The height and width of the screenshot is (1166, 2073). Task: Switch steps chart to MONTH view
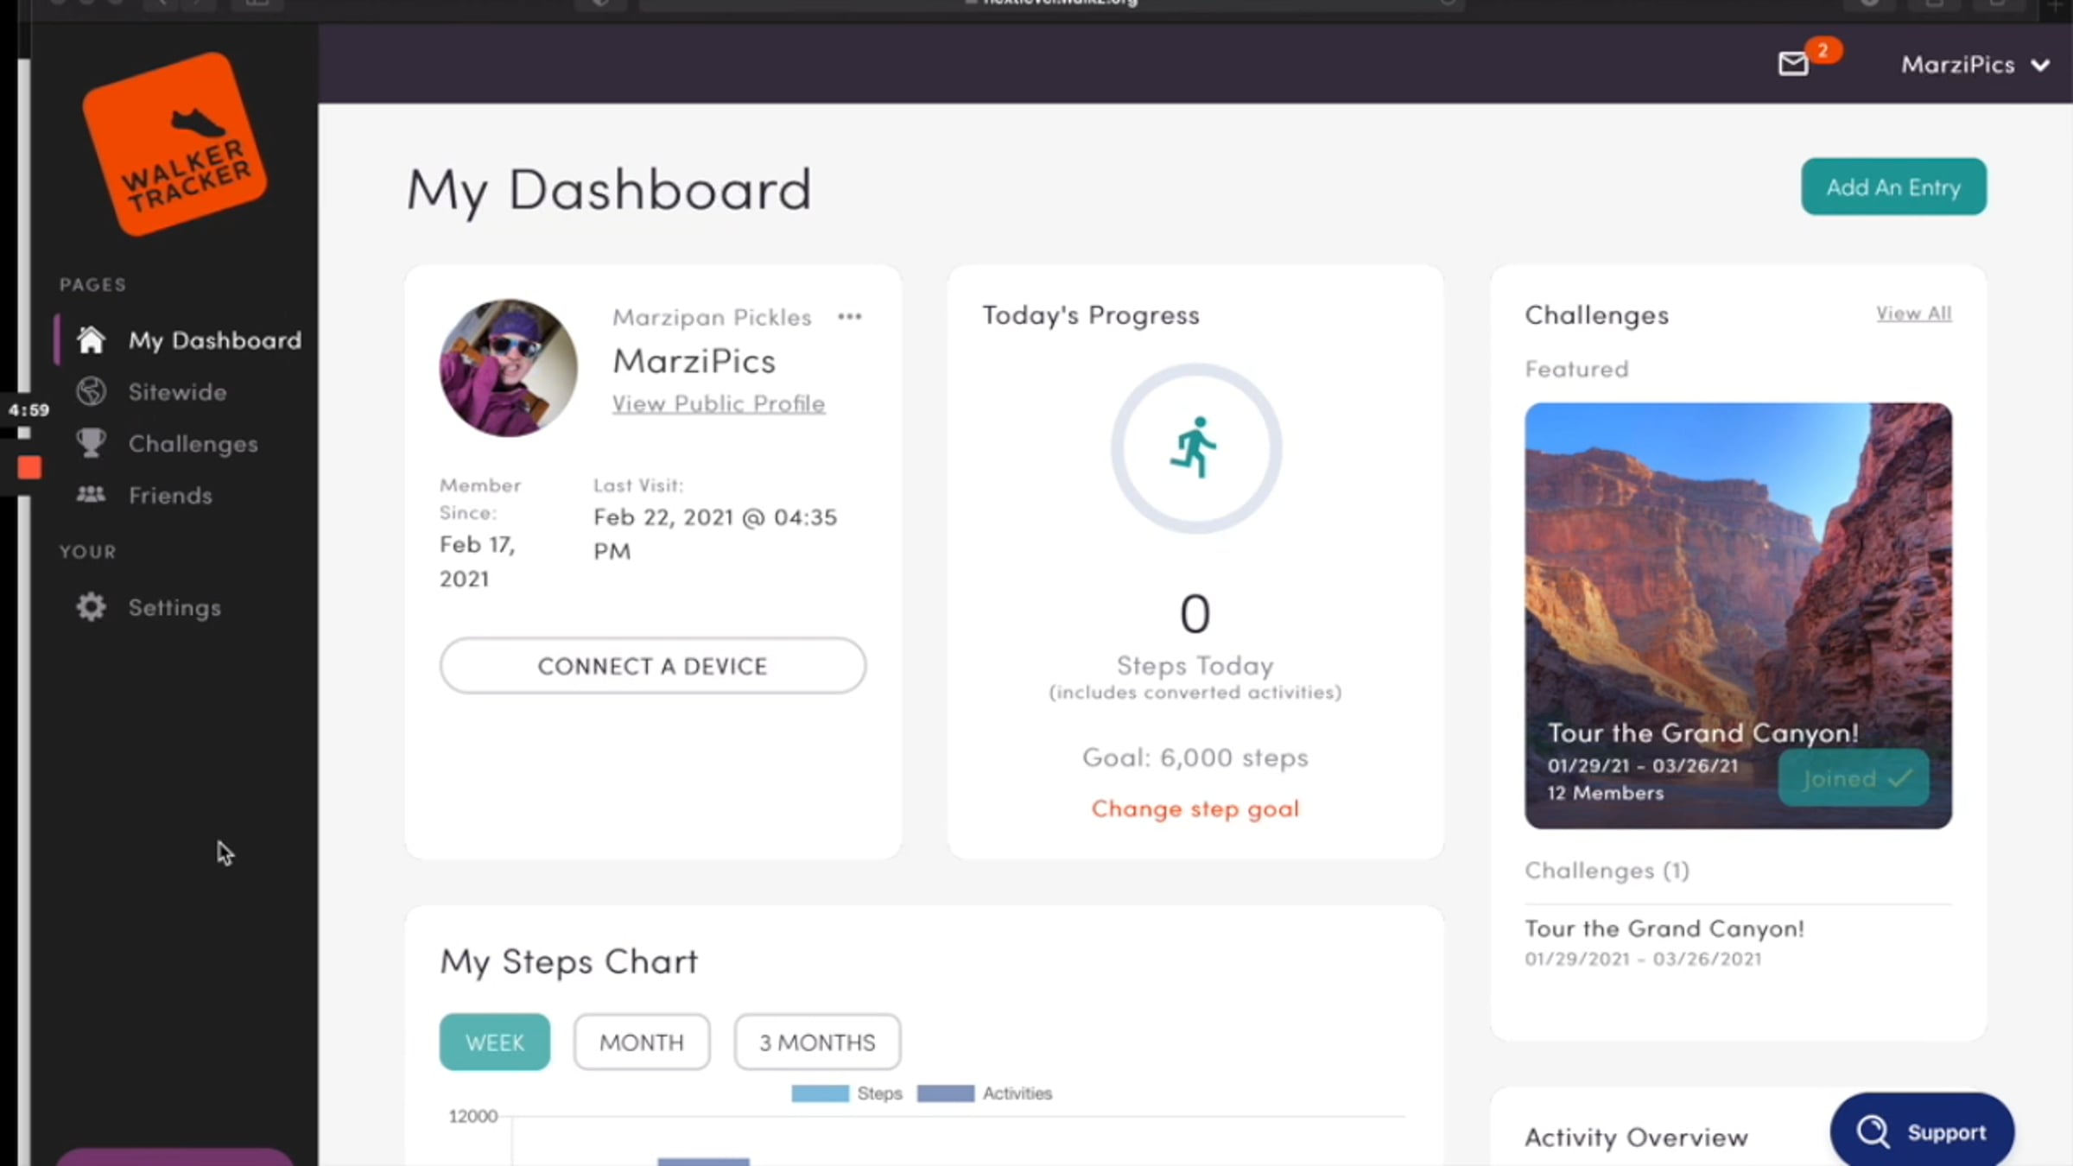coord(642,1042)
